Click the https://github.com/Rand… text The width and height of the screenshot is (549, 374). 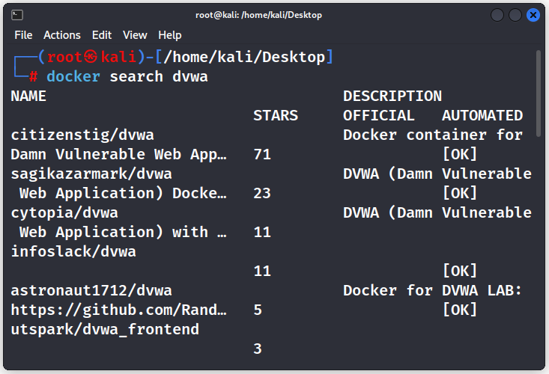click(118, 310)
